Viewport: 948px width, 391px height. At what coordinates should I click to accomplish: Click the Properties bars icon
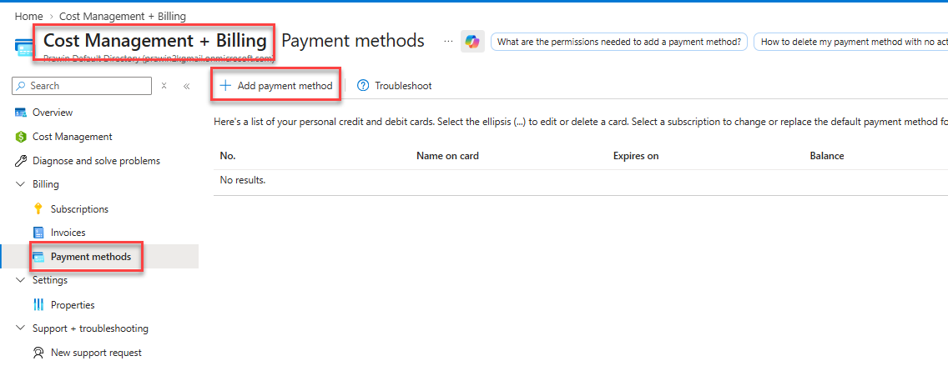38,305
